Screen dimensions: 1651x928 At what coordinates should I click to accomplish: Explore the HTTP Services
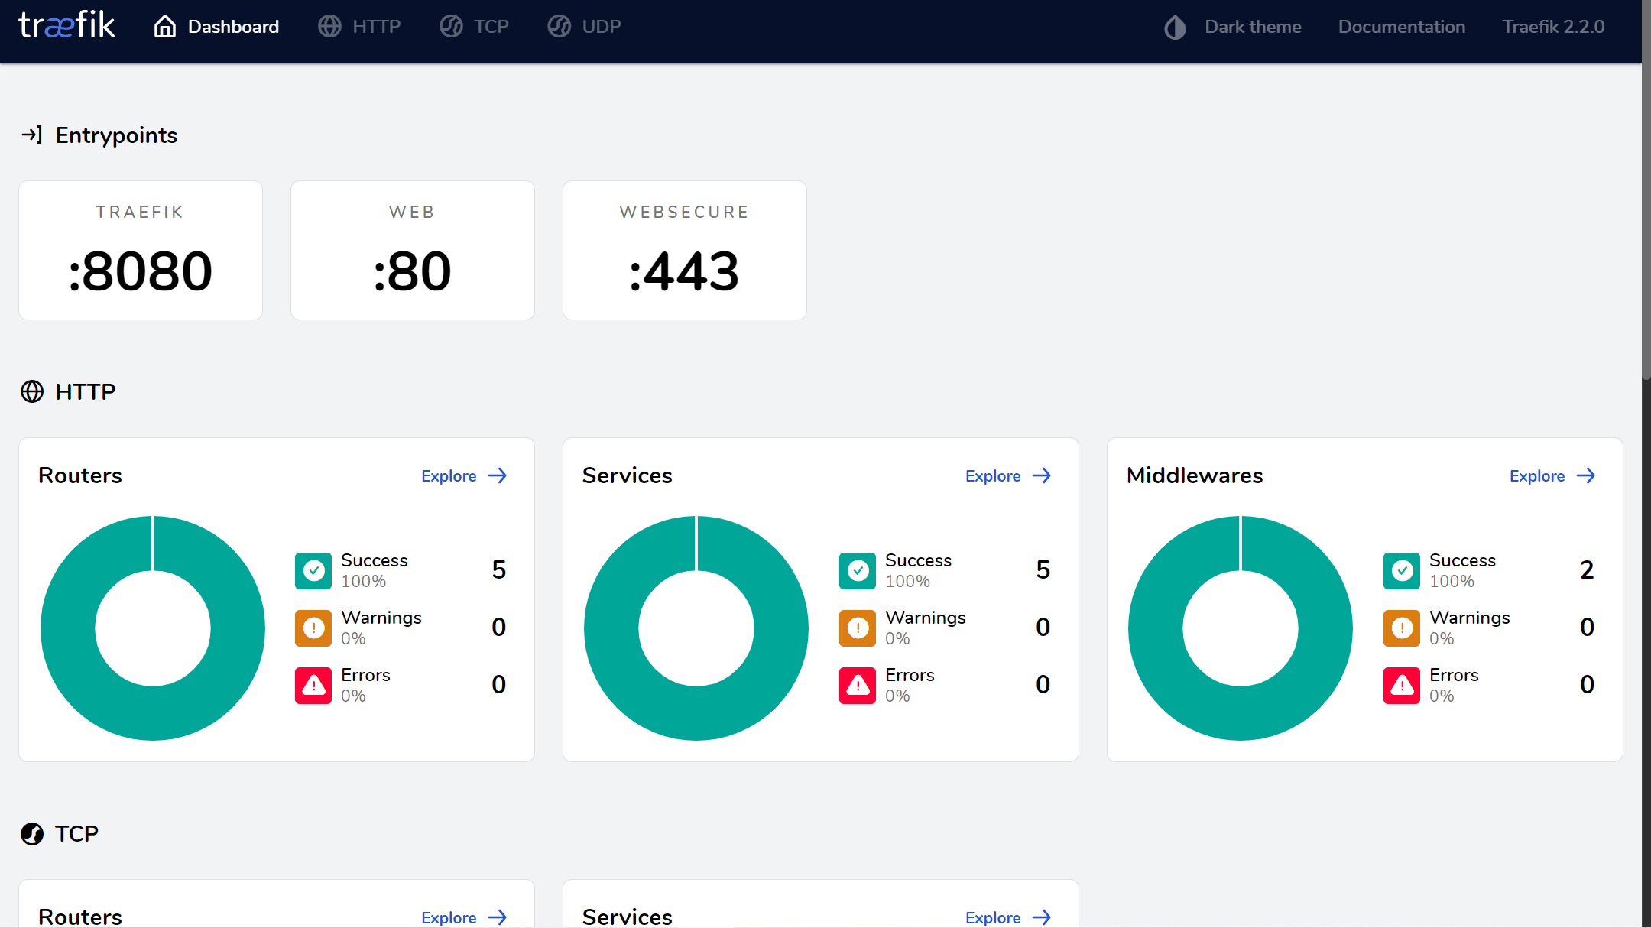click(x=1008, y=476)
